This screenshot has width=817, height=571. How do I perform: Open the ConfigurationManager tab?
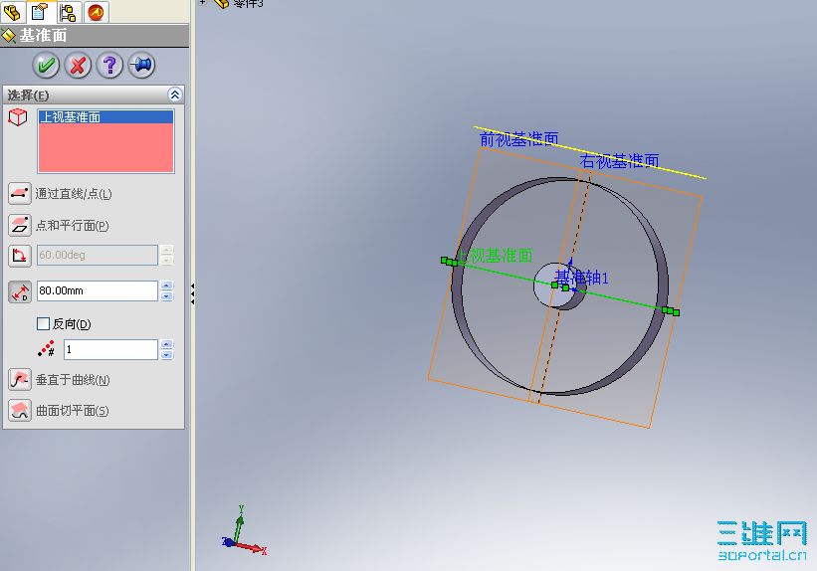coord(68,12)
